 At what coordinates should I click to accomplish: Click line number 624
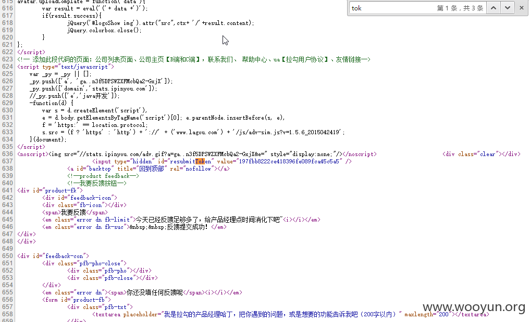point(7,67)
